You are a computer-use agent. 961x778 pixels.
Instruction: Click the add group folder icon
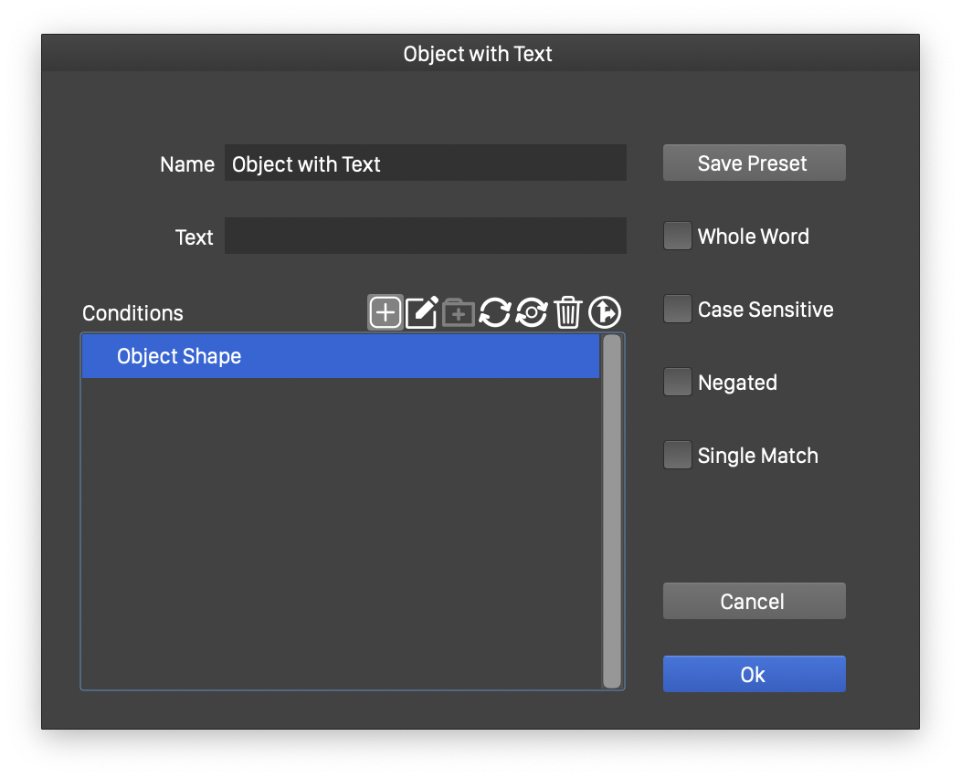459,312
